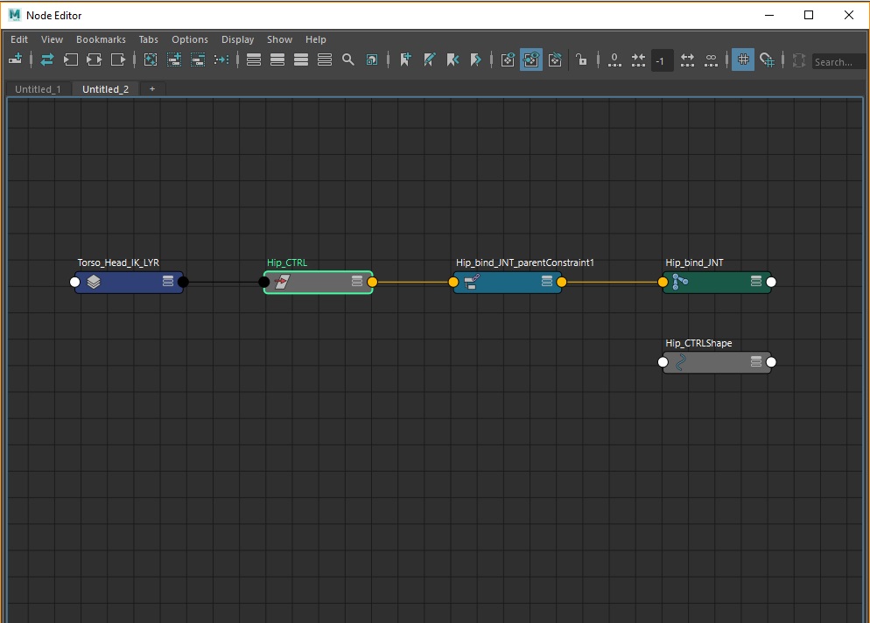Click the depth value field showing -1
Image resolution: width=870 pixels, height=623 pixels.
point(662,60)
